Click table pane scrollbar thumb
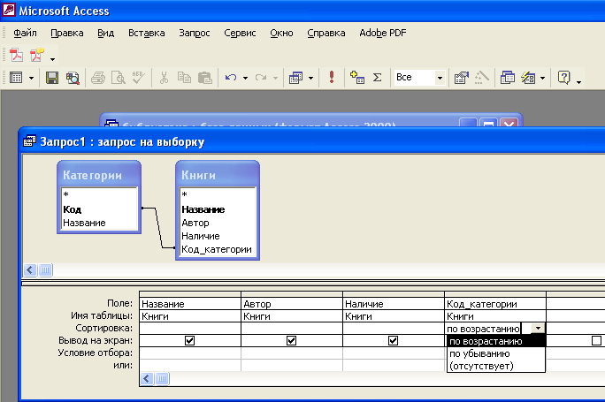The image size is (605, 402). [x=45, y=269]
